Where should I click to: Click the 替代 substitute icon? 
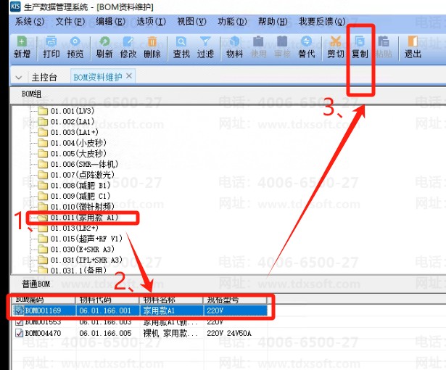[x=306, y=47]
